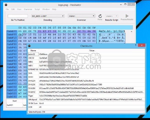The image size is (150, 120).
Task: Click the Name column header
Action: click(x=33, y=50)
